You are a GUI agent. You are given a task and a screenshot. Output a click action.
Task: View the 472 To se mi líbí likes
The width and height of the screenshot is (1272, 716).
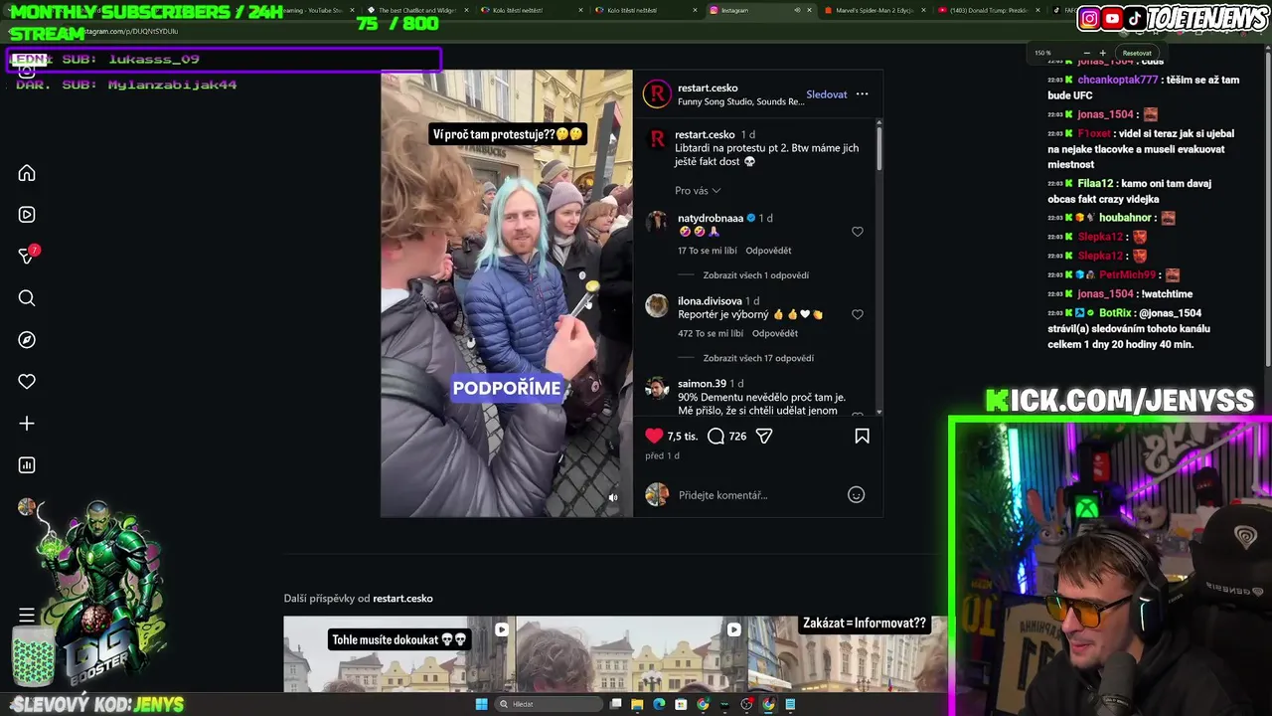[x=711, y=333]
